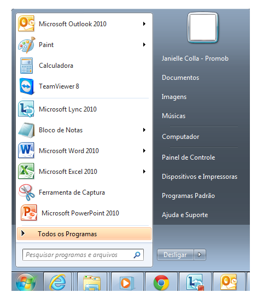Expand Paint jump list arrow
The width and height of the screenshot is (257, 298).
pos(144,45)
